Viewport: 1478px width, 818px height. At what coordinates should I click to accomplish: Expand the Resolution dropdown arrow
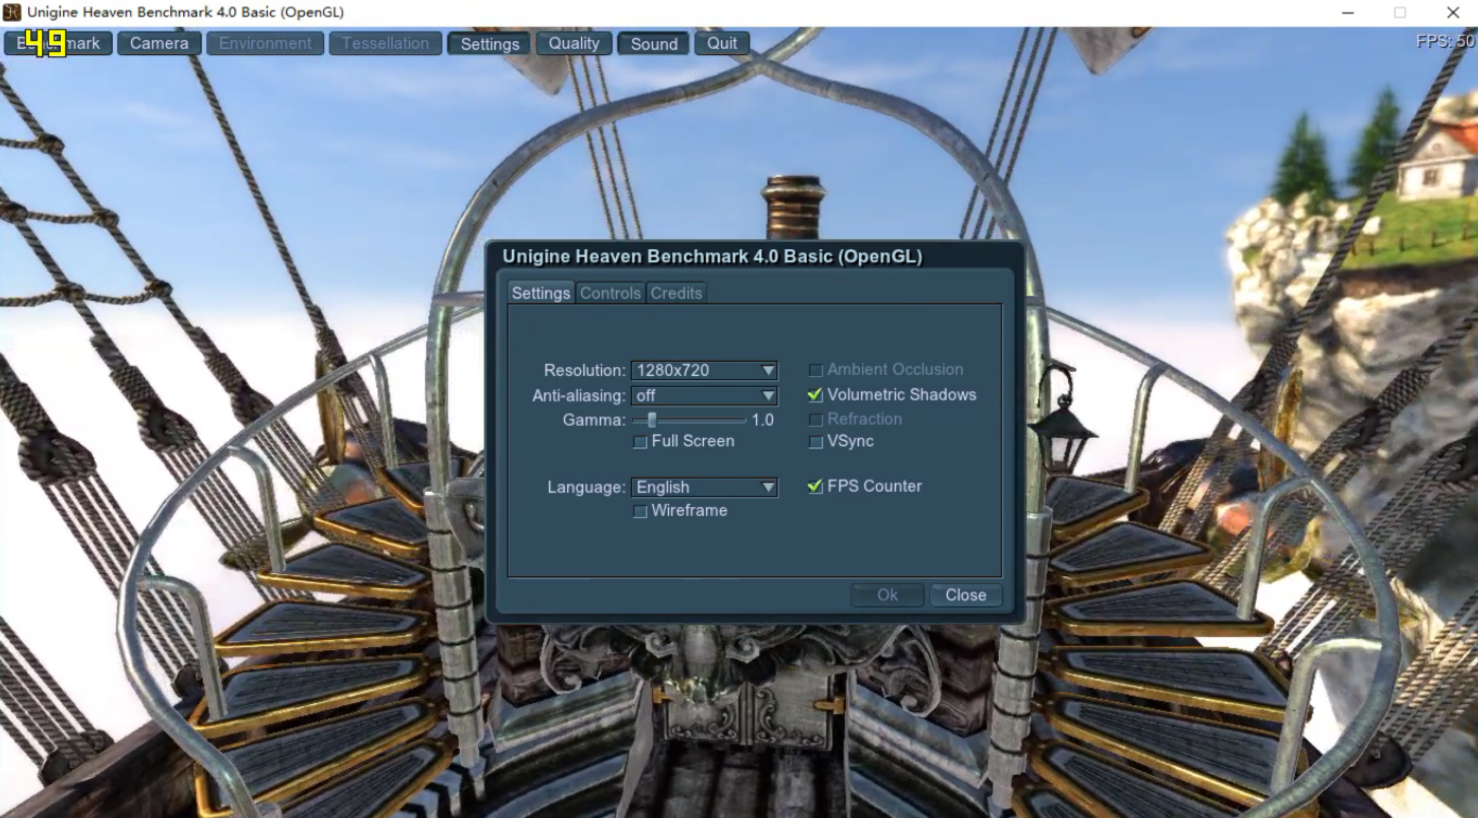(x=768, y=371)
